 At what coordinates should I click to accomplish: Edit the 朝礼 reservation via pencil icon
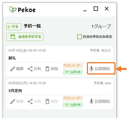click(x=13, y=69)
